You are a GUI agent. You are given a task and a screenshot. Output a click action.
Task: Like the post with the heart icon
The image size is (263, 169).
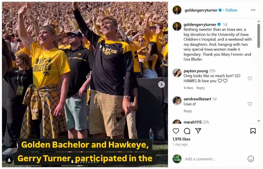[176, 131]
